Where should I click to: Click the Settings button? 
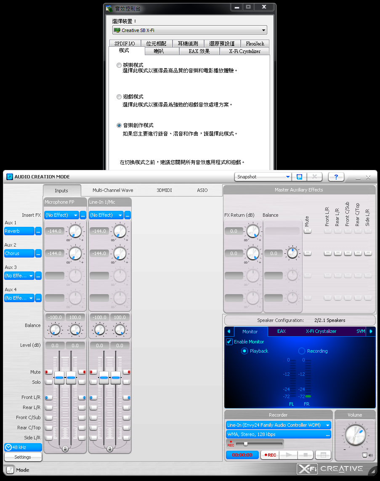click(23, 457)
